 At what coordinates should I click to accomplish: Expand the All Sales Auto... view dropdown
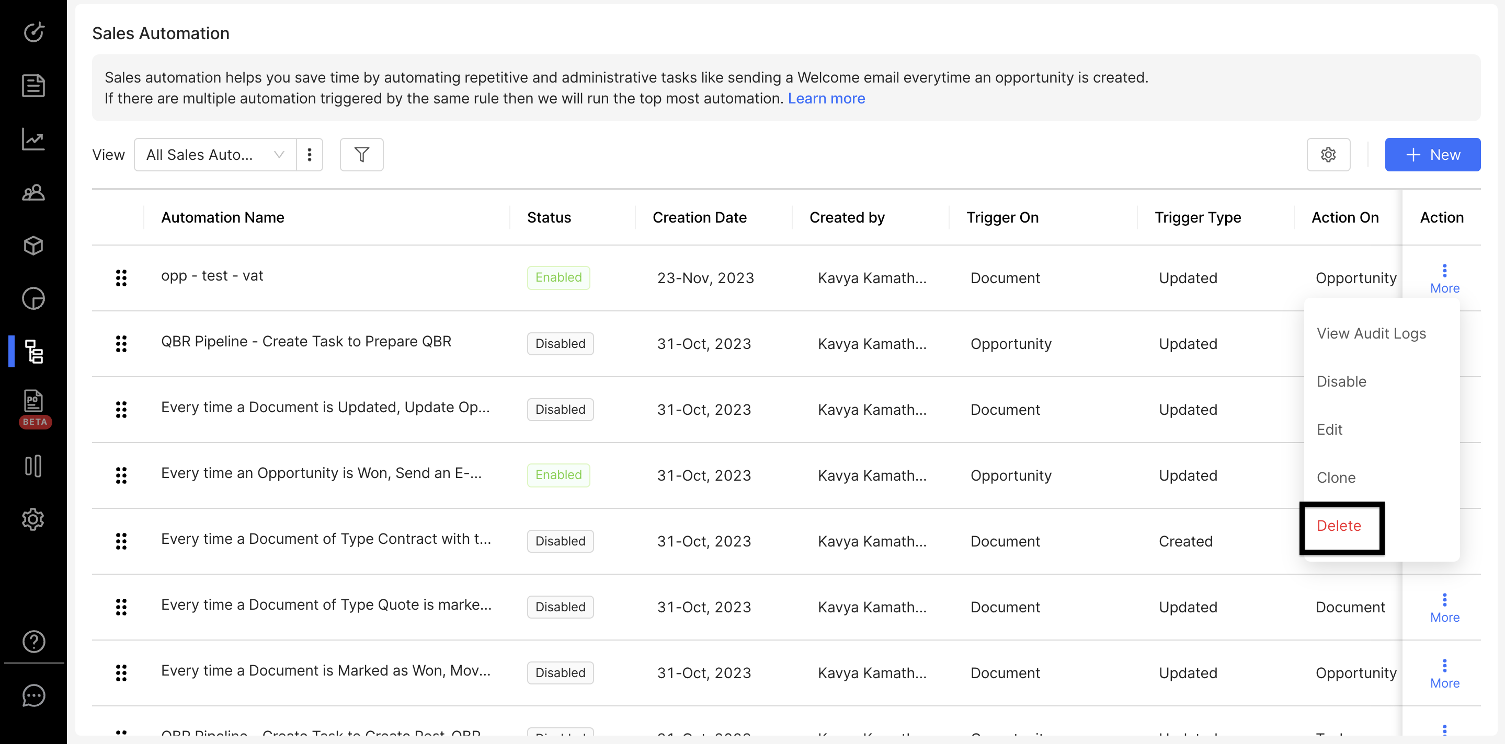(x=214, y=155)
